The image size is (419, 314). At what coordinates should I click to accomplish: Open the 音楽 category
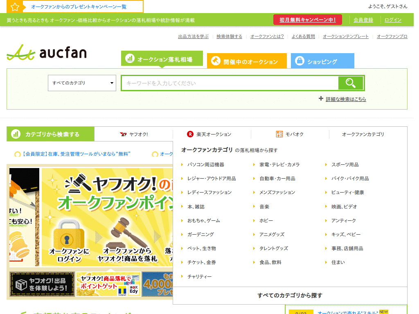[x=264, y=206]
